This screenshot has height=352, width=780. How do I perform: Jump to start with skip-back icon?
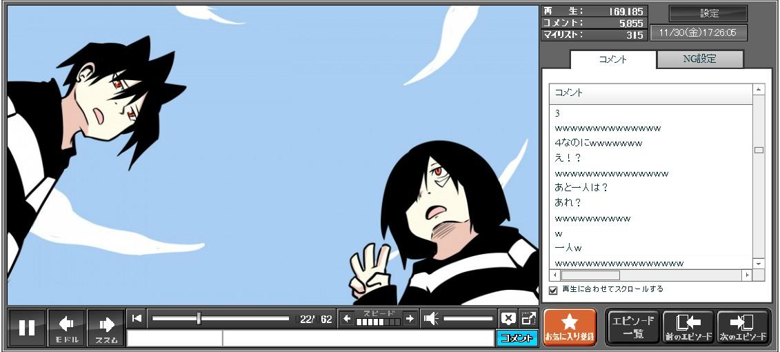coord(137,318)
